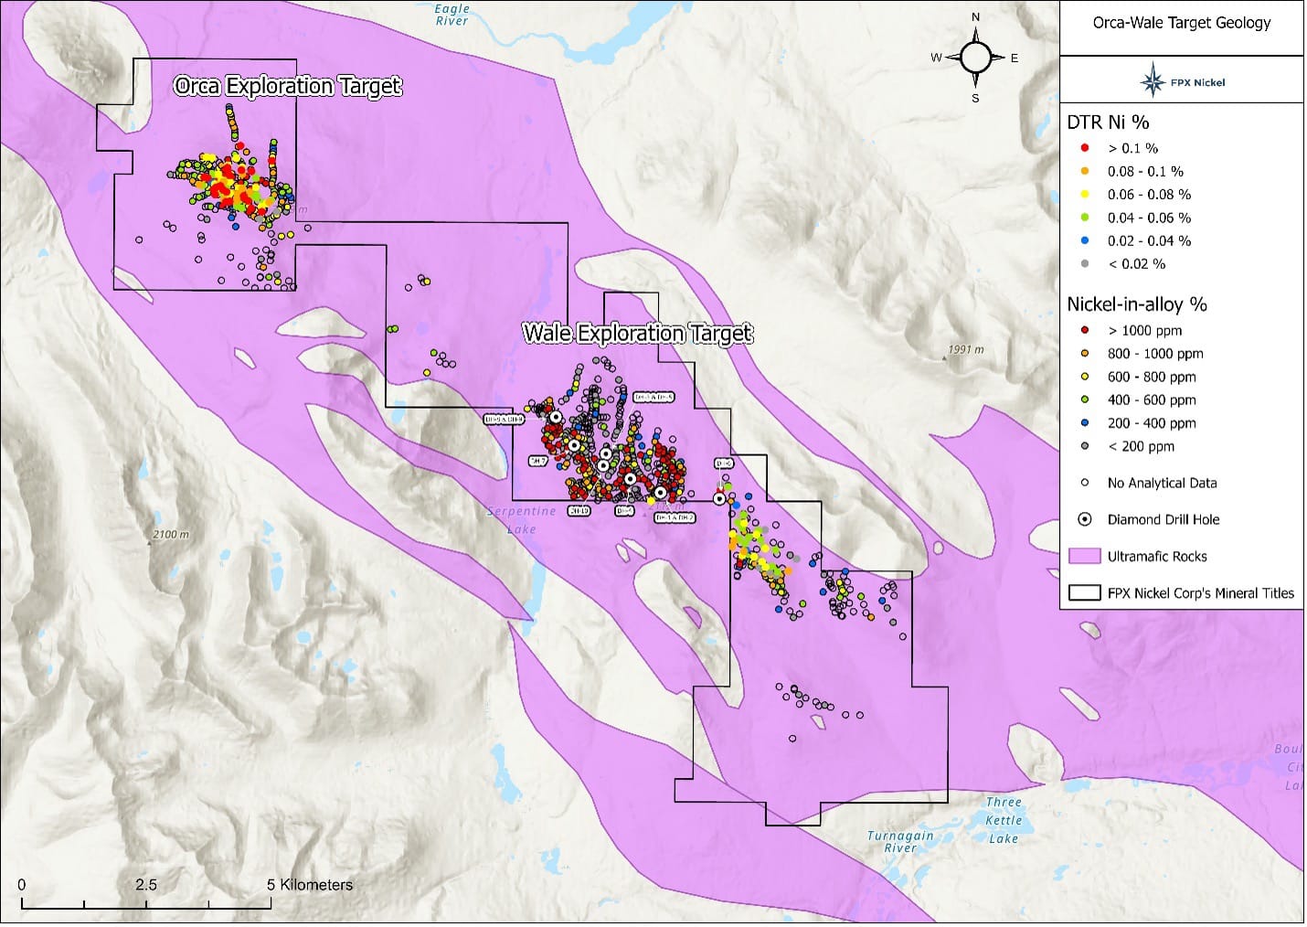Click the Diamond Drill Hole legend symbol
Image resolution: width=1307 pixels, height=927 pixels.
click(1085, 519)
